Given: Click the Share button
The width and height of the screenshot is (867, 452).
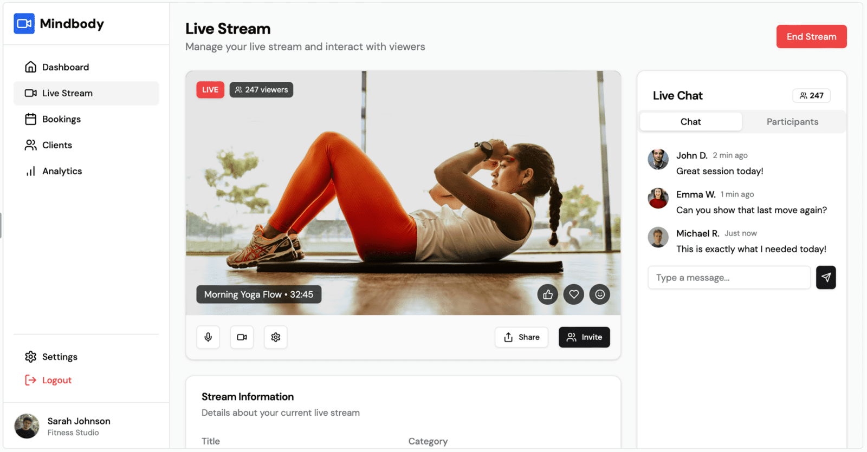Looking at the screenshot, I should pyautogui.click(x=521, y=337).
